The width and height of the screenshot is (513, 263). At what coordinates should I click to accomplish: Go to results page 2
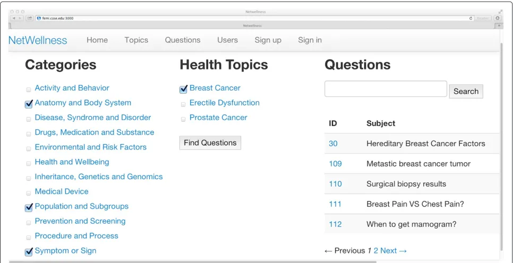(375, 251)
